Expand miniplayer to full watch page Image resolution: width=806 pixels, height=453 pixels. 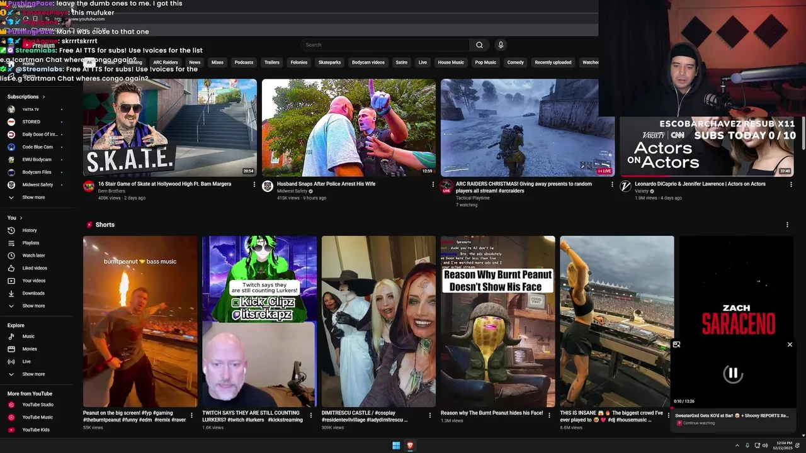pos(676,344)
